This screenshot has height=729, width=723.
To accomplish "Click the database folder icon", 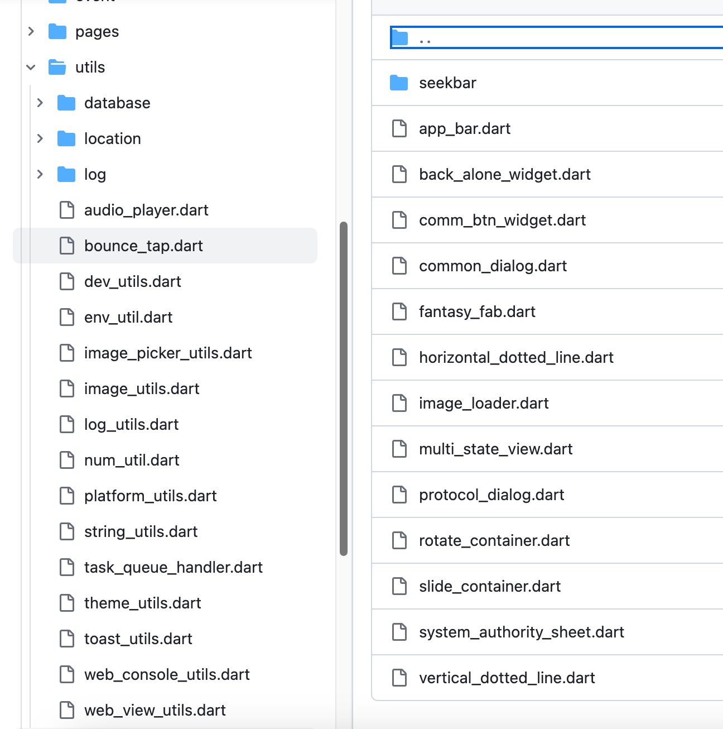I will point(66,103).
